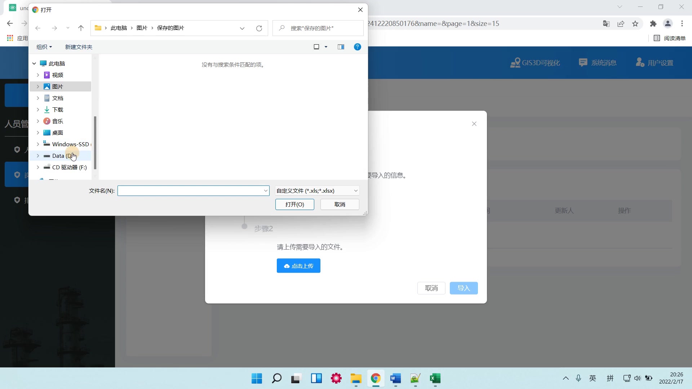692x389 pixels.
Task: Open 用户设置 in the page header
Action: (655, 63)
